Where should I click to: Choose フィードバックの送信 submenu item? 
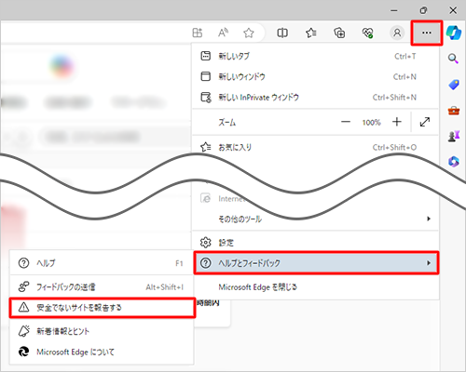coord(102,287)
